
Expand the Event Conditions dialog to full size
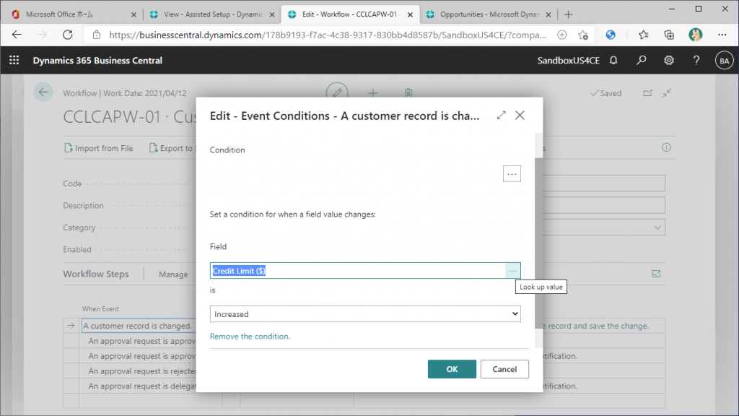tap(501, 115)
